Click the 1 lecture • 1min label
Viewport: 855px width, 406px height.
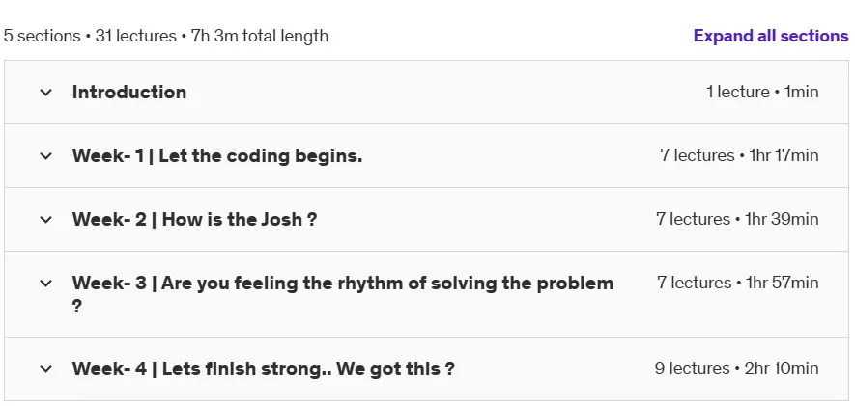pyautogui.click(x=762, y=92)
